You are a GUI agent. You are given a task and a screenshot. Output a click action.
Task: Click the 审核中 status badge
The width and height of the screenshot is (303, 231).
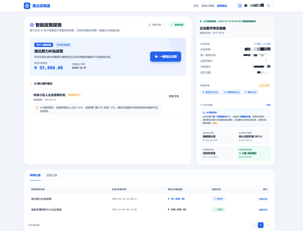click(x=218, y=199)
